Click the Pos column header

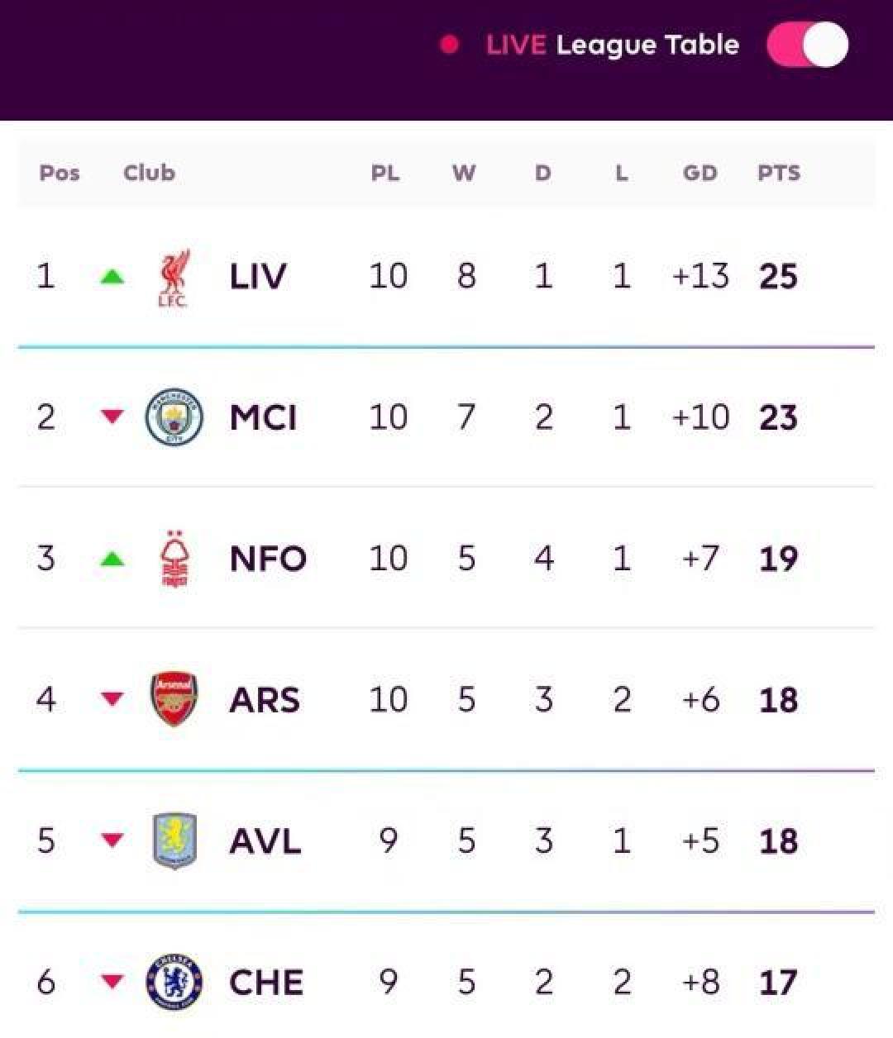pos(60,173)
